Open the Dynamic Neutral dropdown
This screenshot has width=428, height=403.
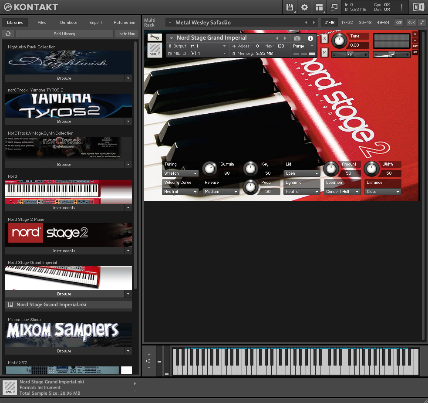[x=302, y=192]
